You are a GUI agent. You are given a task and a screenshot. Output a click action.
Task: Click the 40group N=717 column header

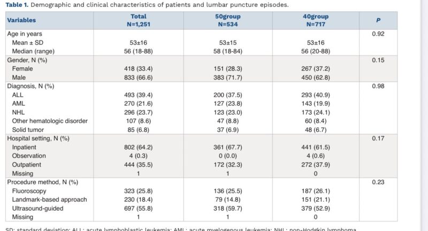(x=316, y=20)
